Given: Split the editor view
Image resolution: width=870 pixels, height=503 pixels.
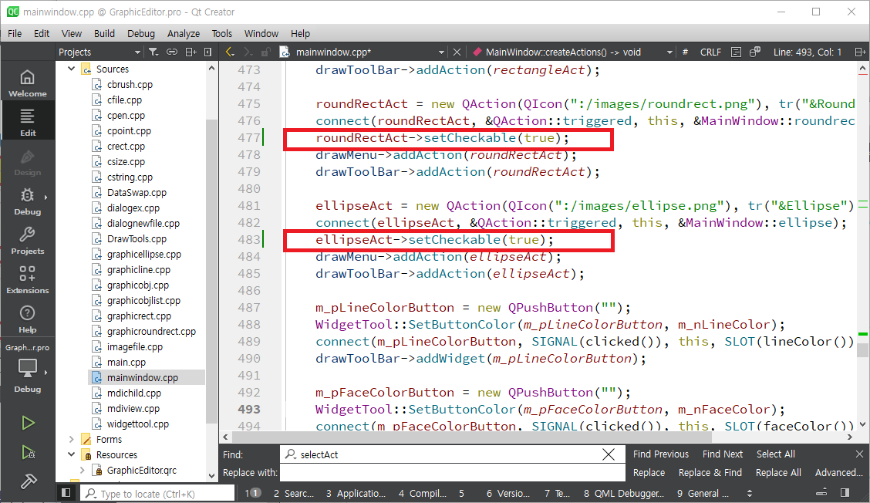Looking at the screenshot, I should (x=860, y=52).
